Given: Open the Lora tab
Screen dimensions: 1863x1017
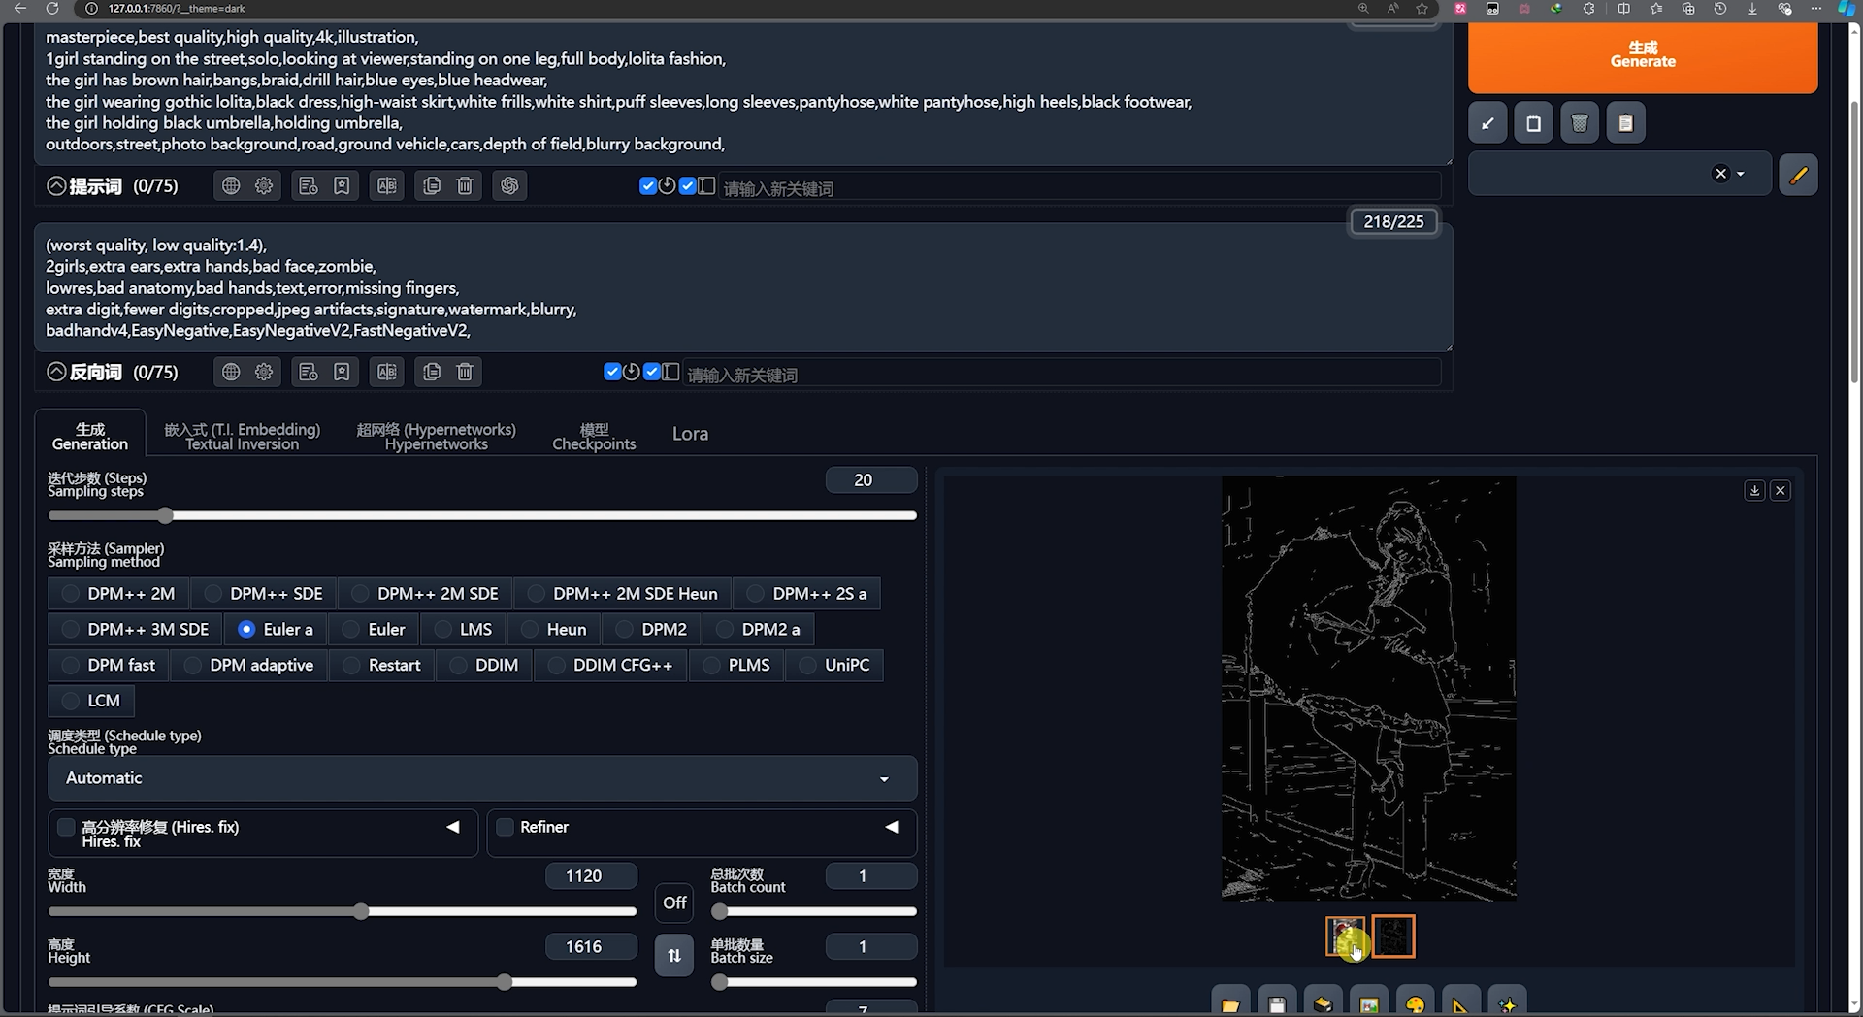Looking at the screenshot, I should pyautogui.click(x=690, y=434).
